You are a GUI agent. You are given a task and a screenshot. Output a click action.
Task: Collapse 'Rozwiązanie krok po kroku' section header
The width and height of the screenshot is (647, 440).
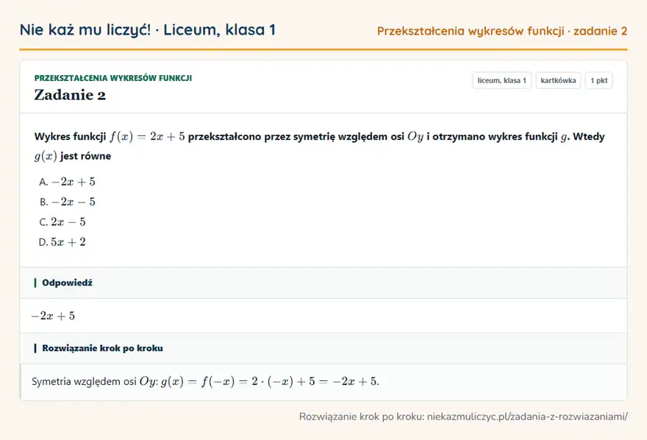point(323,348)
